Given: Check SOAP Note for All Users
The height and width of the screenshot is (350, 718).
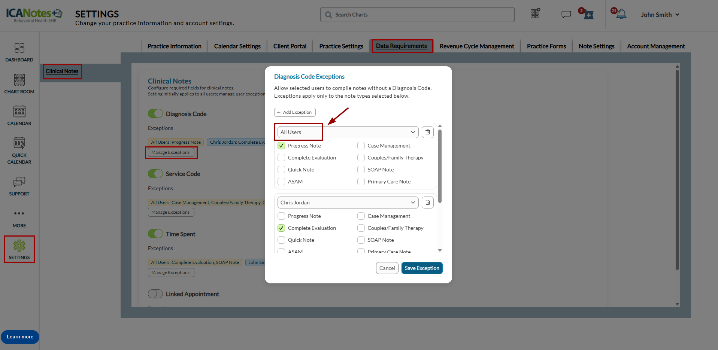Looking at the screenshot, I should click(x=361, y=170).
